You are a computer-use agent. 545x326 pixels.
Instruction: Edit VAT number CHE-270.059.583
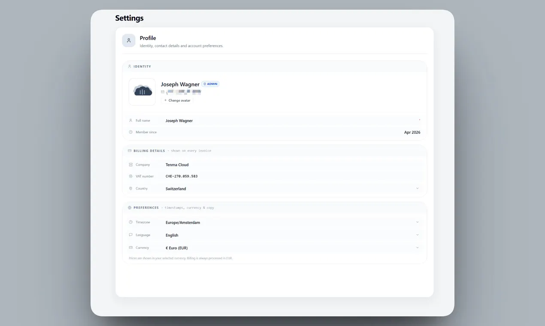[x=293, y=176]
